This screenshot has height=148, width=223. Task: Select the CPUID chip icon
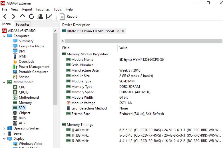(x=15, y=92)
